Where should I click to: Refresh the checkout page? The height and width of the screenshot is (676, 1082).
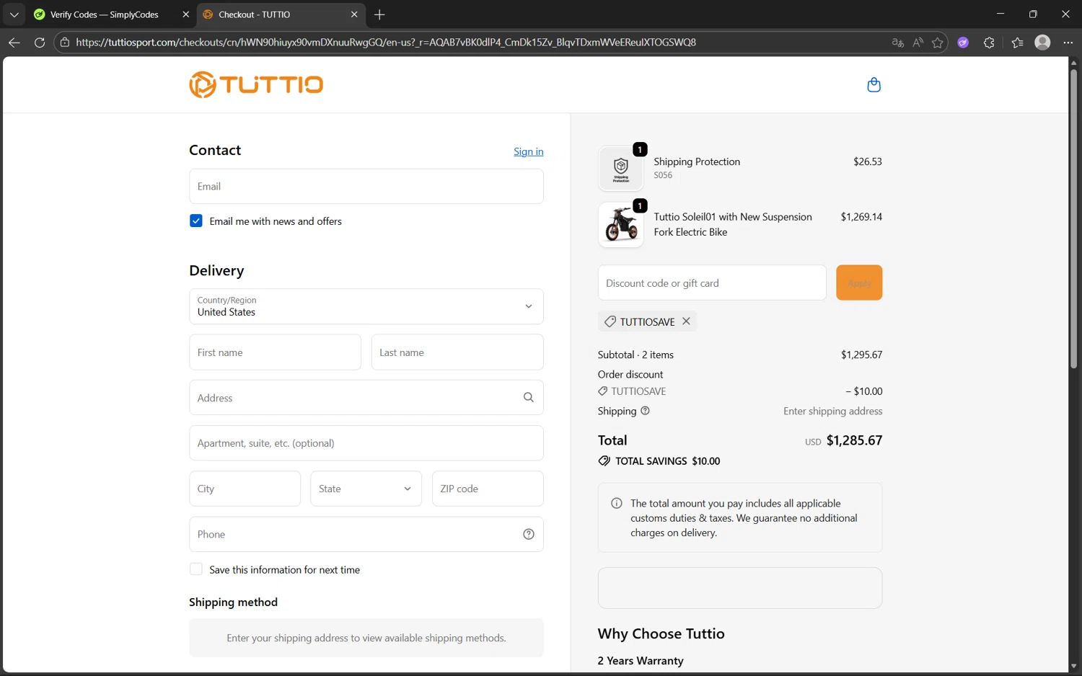tap(40, 43)
